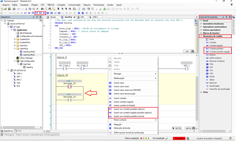Image resolution: width=238 pixels, height=141 pixels.
Task: Pick the MOVE block from Elementos de Ladder
Action: point(212,76)
